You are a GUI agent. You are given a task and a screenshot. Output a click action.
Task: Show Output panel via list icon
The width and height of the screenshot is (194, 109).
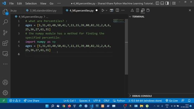(137, 10)
